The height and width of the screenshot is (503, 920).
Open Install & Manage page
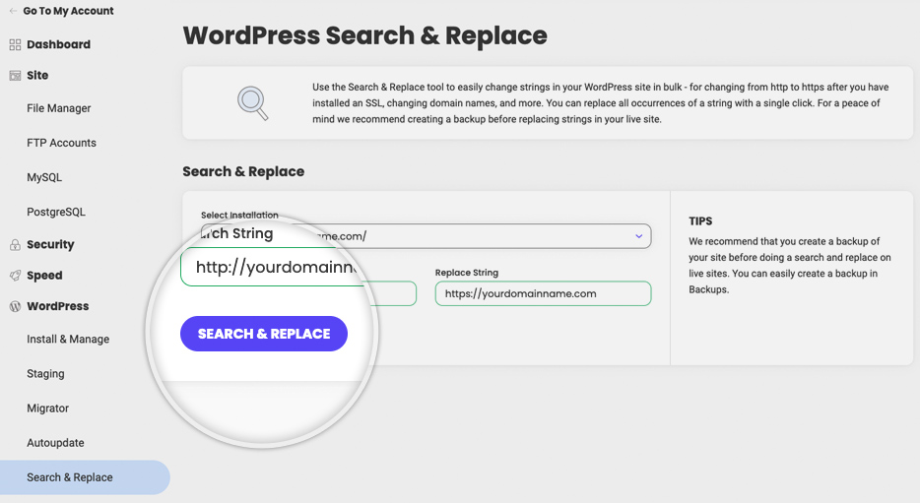pos(68,340)
